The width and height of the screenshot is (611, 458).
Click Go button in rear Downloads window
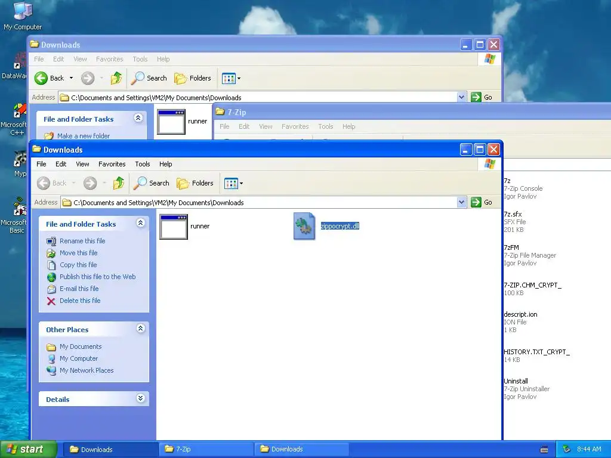pyautogui.click(x=482, y=97)
